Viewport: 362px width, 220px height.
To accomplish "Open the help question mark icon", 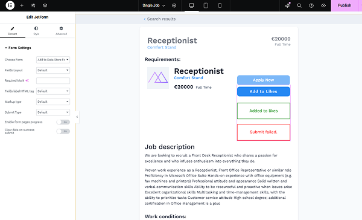I will click(311, 5).
